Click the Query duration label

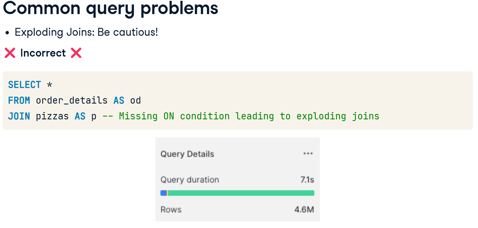pos(190,180)
